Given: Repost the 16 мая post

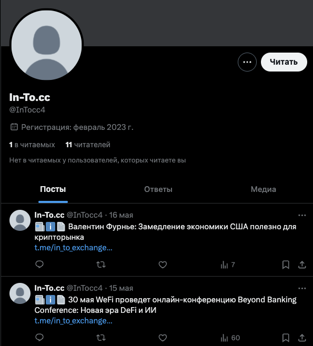Looking at the screenshot, I should (101, 264).
